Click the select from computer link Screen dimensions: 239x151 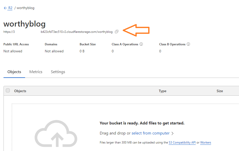(150, 133)
